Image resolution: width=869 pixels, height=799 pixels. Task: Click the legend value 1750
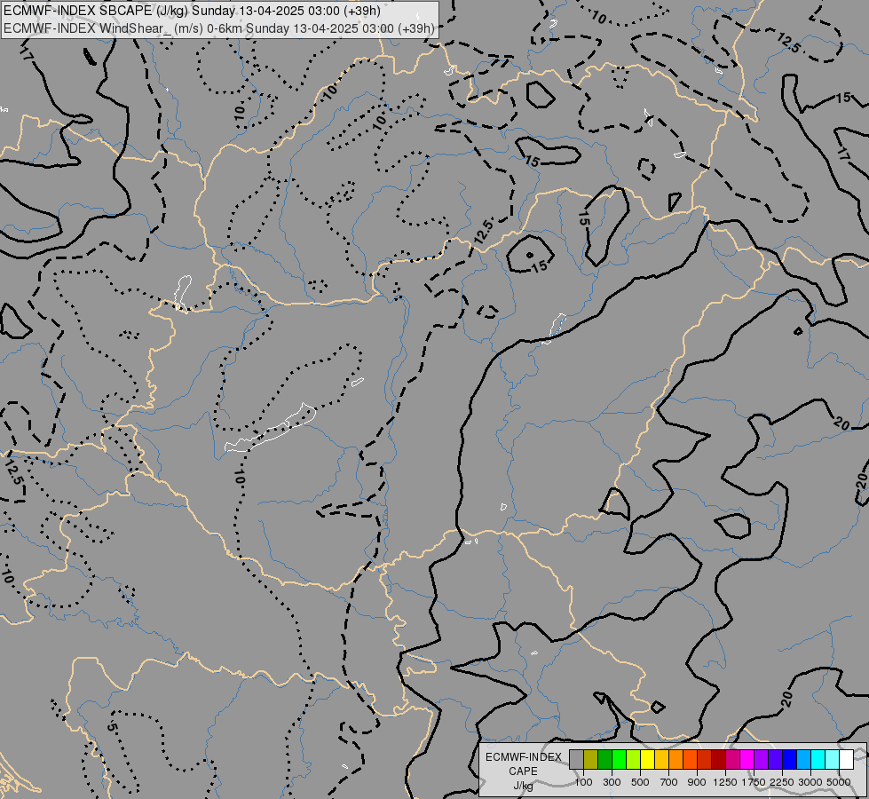coord(754,782)
